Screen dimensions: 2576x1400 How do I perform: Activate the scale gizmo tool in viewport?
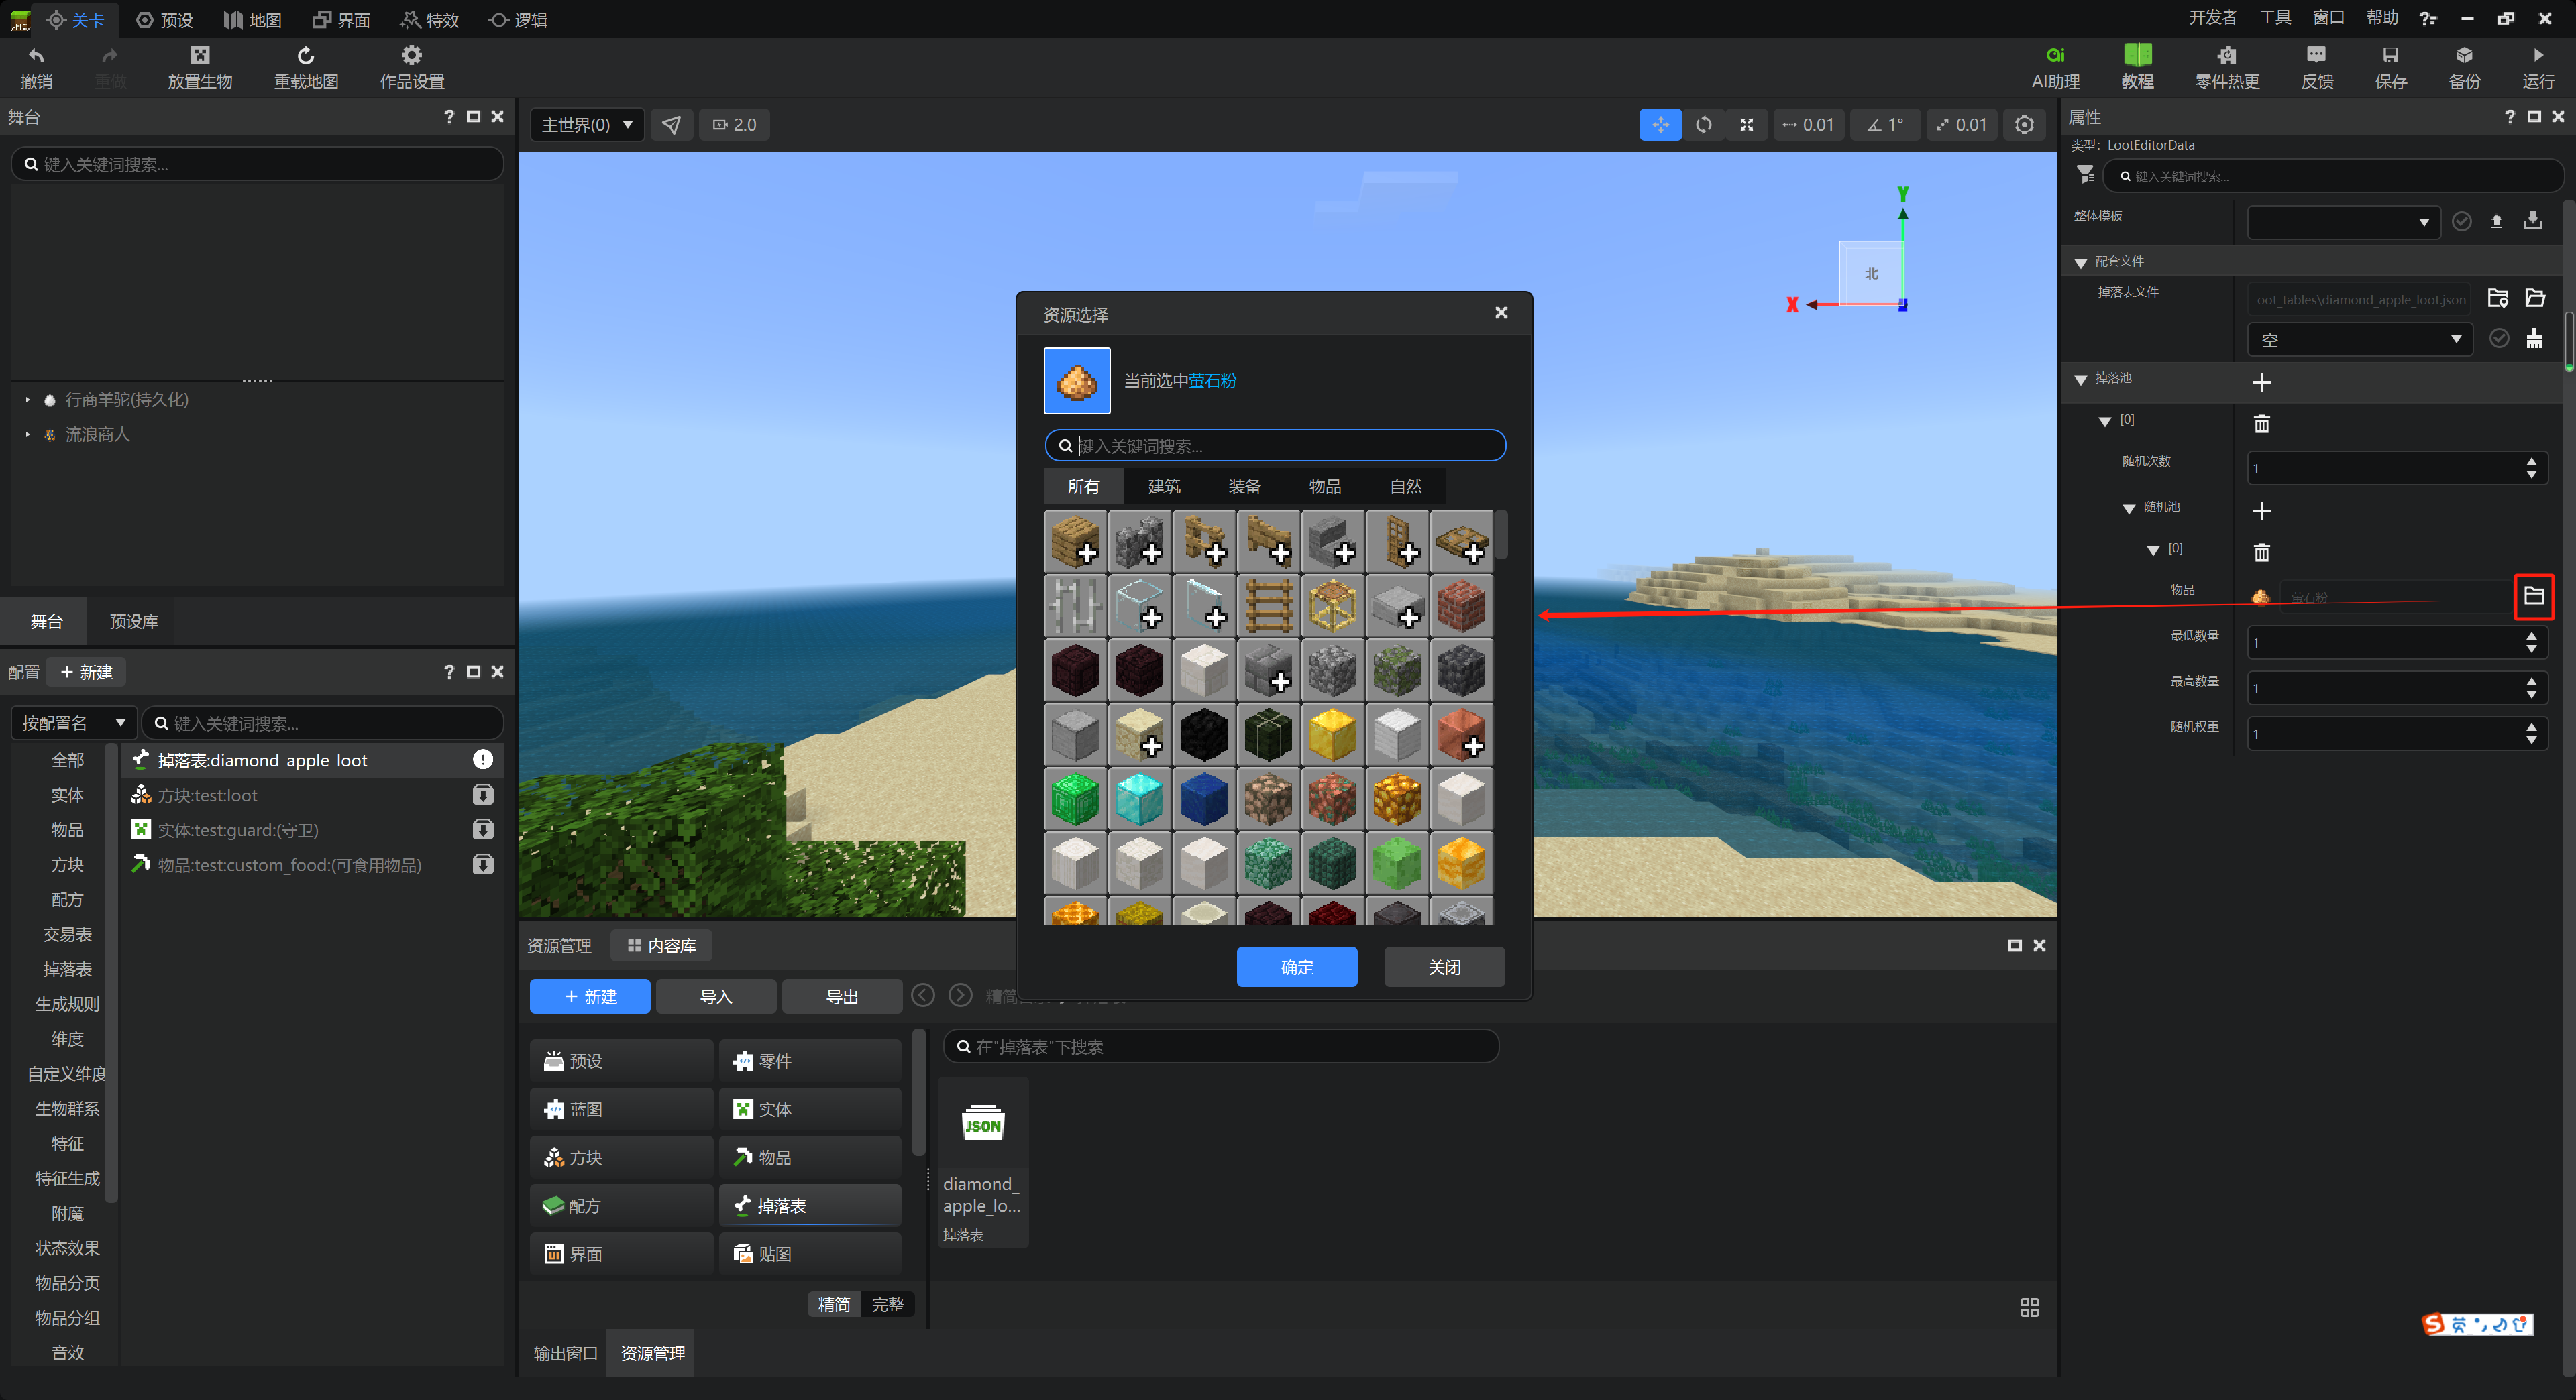tap(1746, 125)
